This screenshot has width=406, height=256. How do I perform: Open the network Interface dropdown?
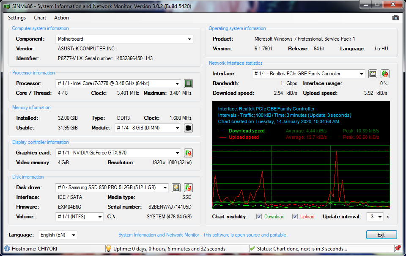309,74
